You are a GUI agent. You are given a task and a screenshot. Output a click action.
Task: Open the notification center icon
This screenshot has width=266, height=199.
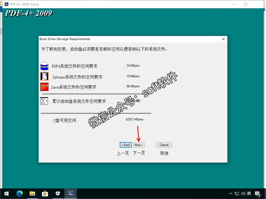pos(258,194)
